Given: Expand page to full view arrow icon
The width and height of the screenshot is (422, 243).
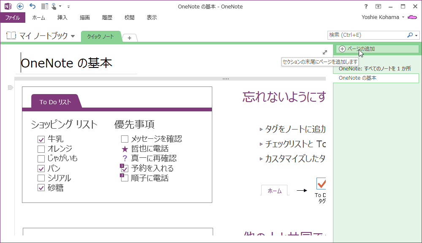Looking at the screenshot, I should pyautogui.click(x=325, y=52).
